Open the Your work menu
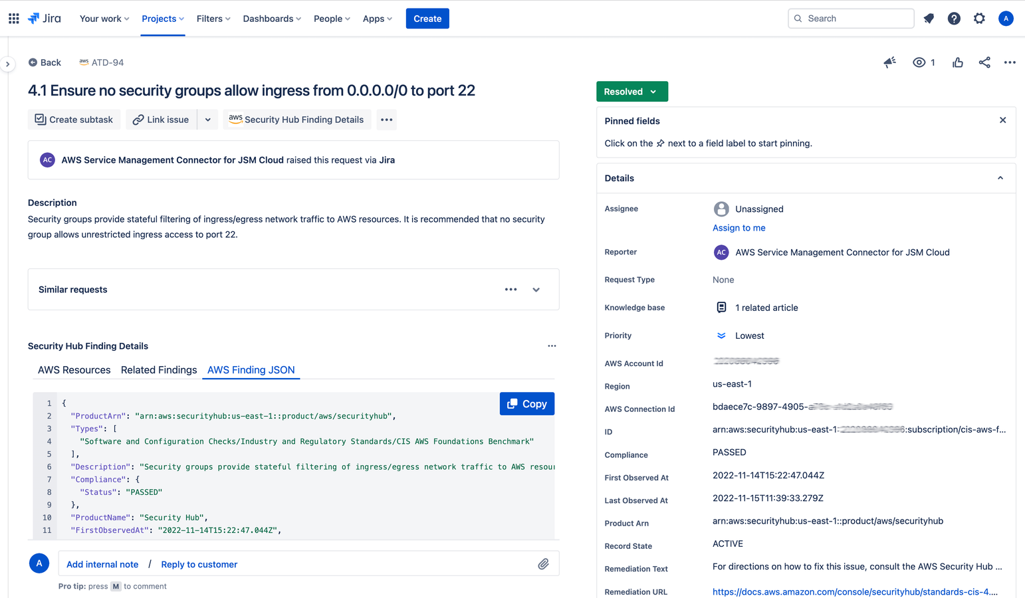 tap(104, 19)
